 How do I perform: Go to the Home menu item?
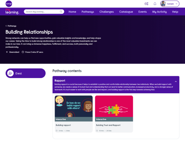pos(72,12)
